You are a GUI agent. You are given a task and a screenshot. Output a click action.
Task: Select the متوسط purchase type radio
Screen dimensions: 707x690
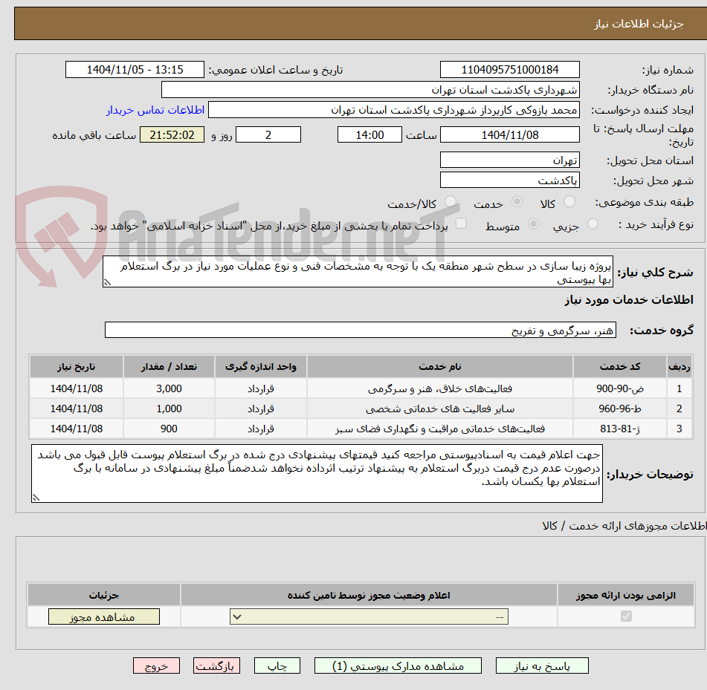(x=533, y=224)
